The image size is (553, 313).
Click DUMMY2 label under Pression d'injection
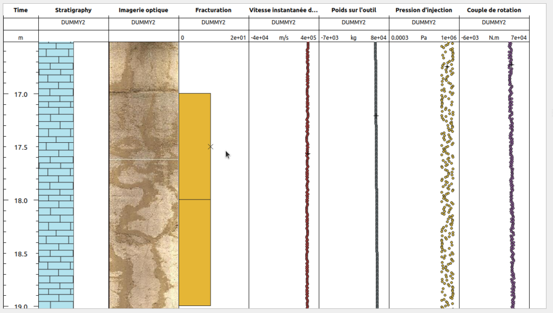point(423,23)
